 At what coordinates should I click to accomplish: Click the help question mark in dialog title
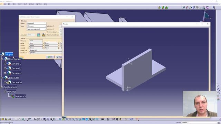point(67,17)
